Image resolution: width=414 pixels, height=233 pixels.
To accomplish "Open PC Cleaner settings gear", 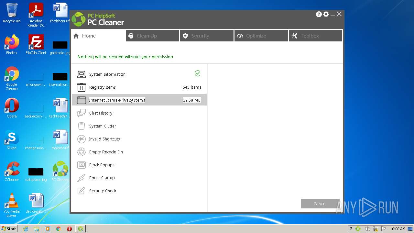I will 326,14.
